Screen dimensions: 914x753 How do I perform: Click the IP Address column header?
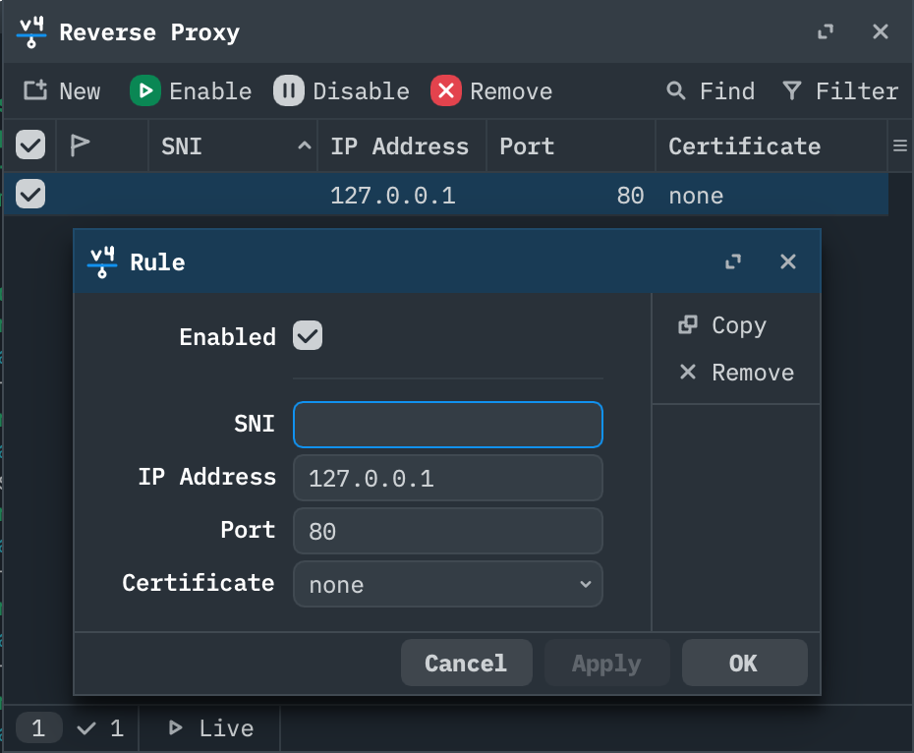coord(402,145)
